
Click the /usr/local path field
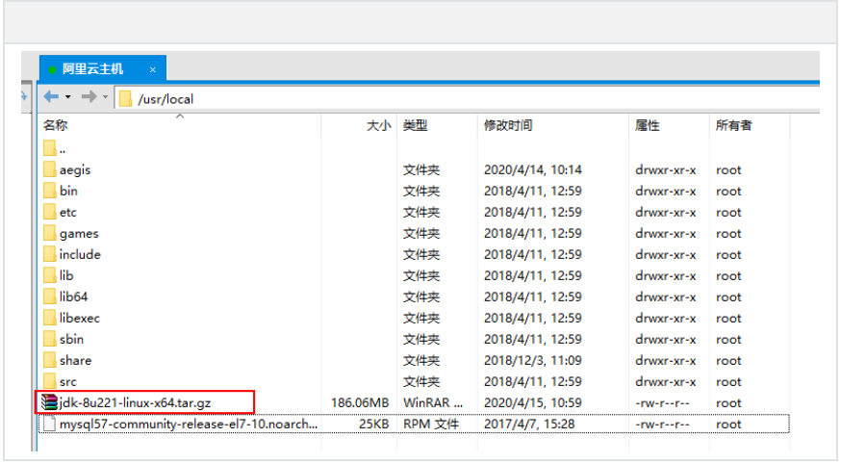(467, 99)
